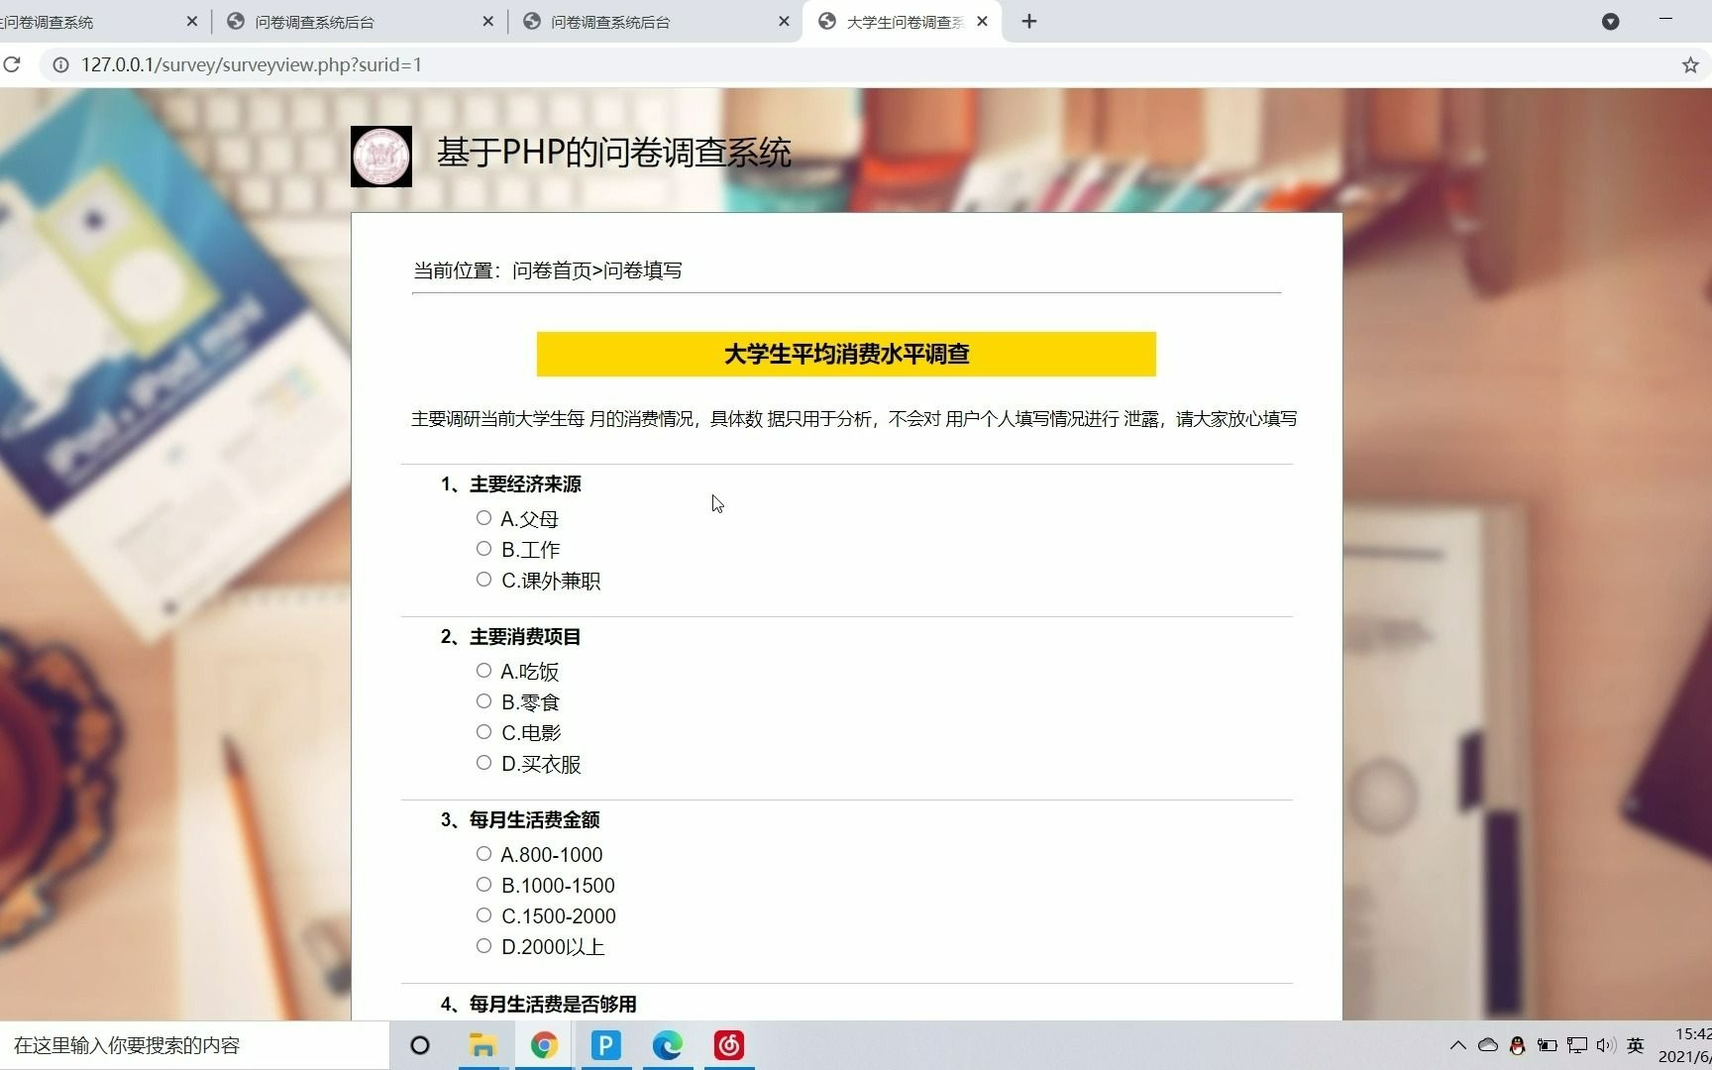Select C.1500-2000 monthly allowance
The width and height of the screenshot is (1712, 1070).
tap(483, 915)
